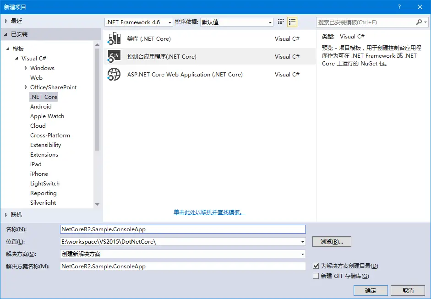
Task: Click the 控制台应用程序(.NET Core) template name
Action: (x=162, y=57)
